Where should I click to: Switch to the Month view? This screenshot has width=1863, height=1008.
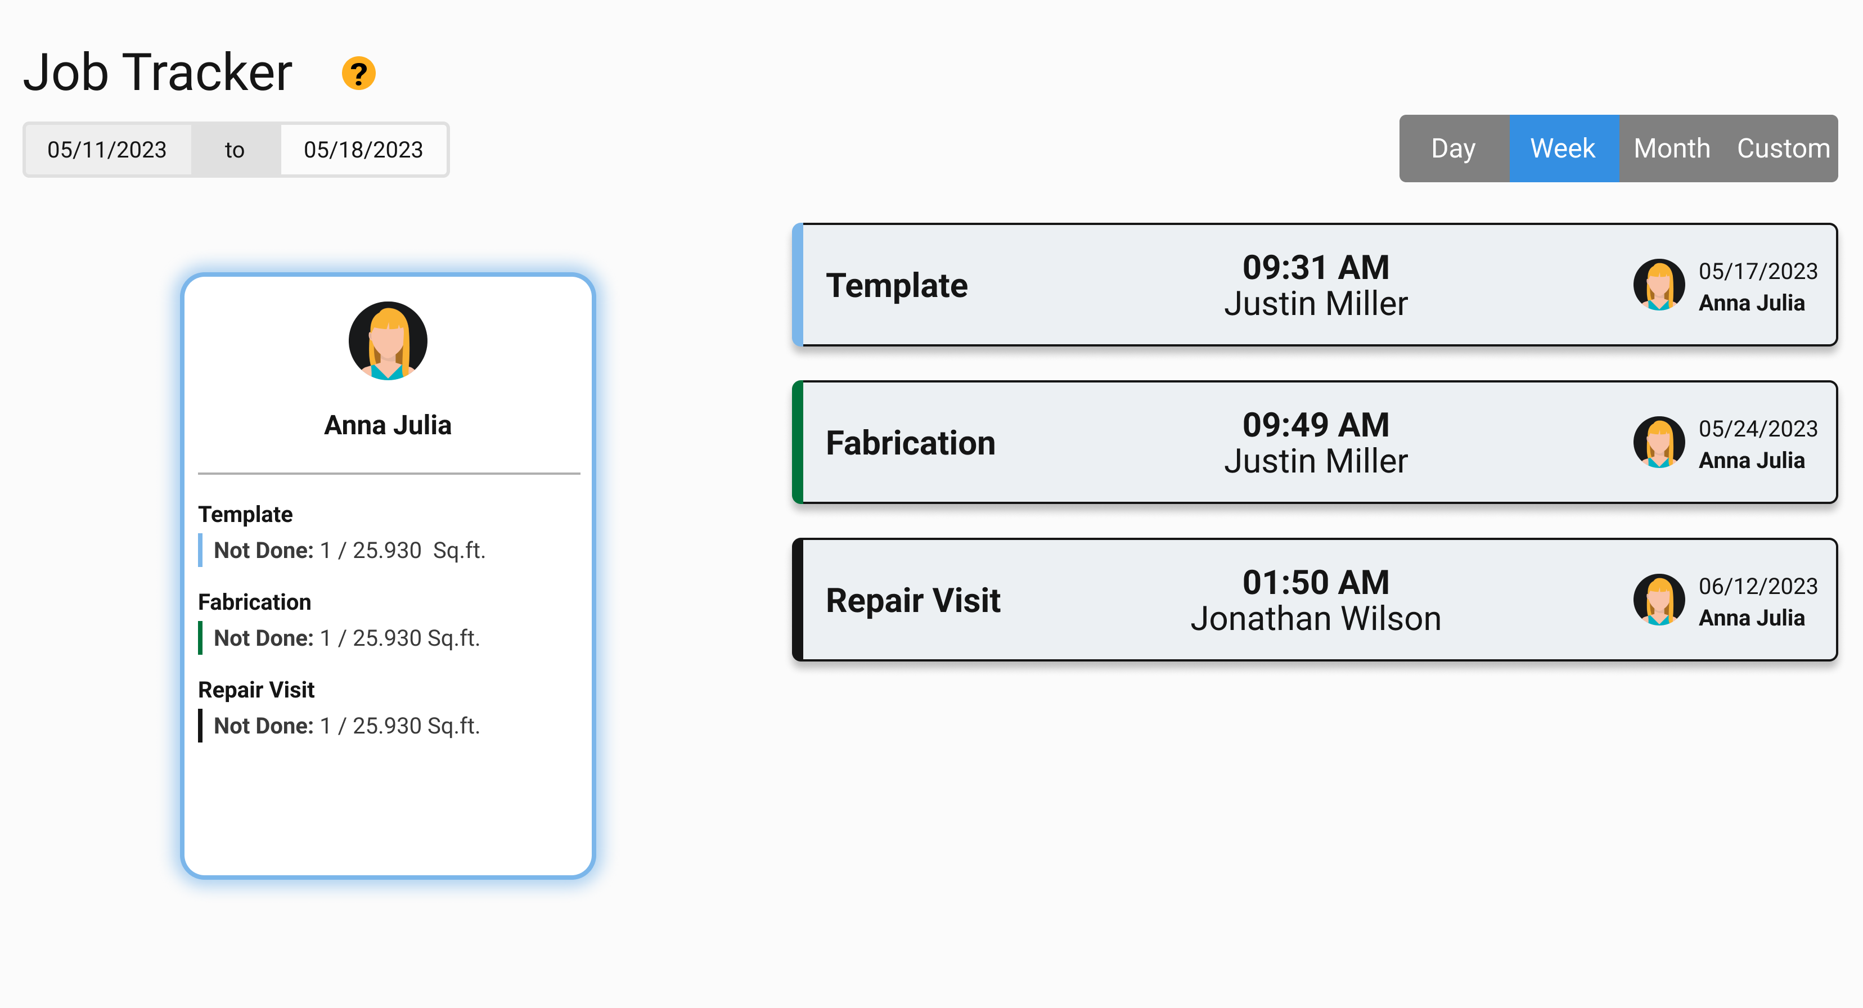(x=1672, y=148)
